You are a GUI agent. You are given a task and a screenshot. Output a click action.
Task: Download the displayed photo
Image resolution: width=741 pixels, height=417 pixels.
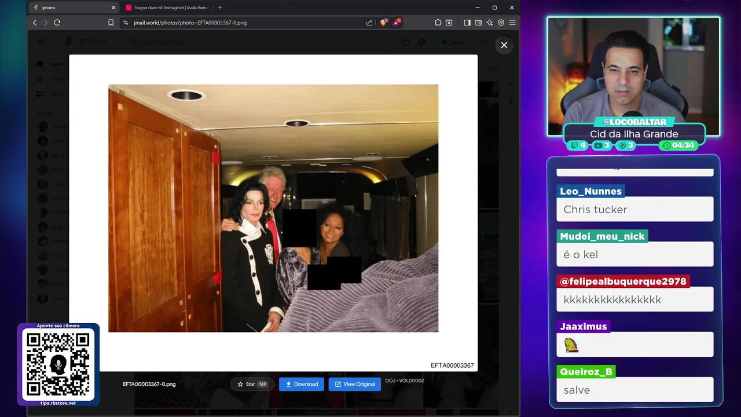[x=302, y=384]
